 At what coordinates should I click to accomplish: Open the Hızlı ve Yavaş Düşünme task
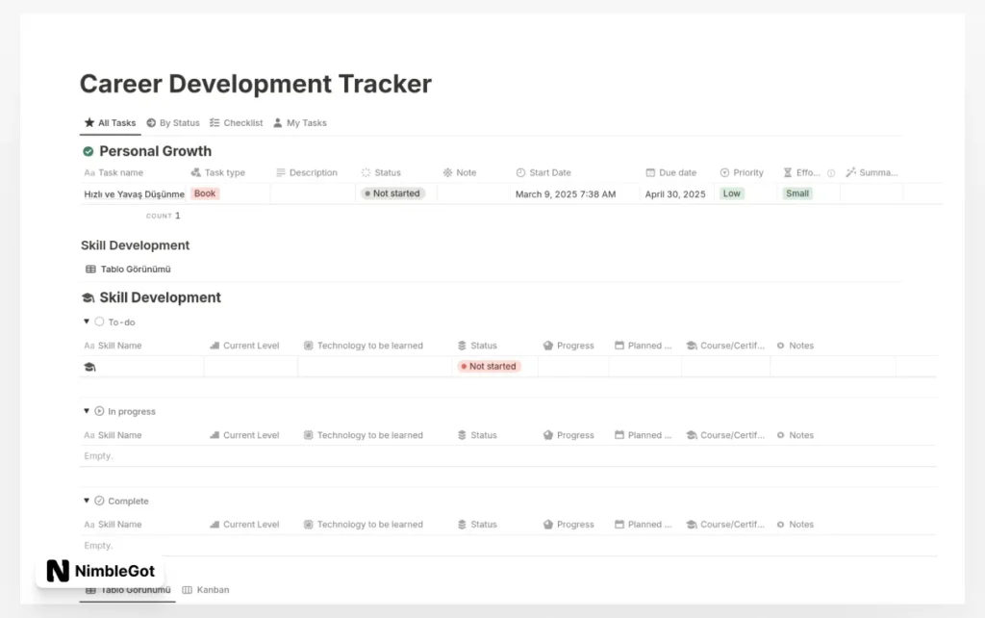(x=135, y=194)
